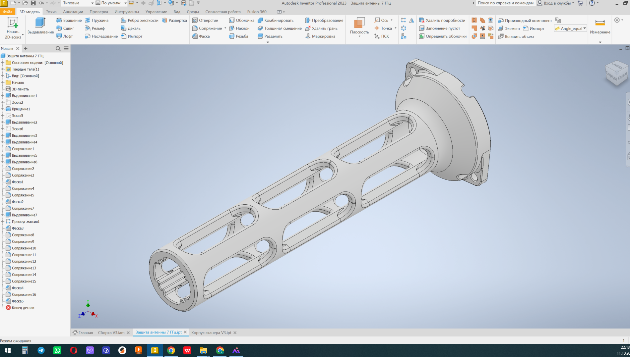Use the Резьба thread tool
Screen dimensions: 630x357
(x=239, y=36)
